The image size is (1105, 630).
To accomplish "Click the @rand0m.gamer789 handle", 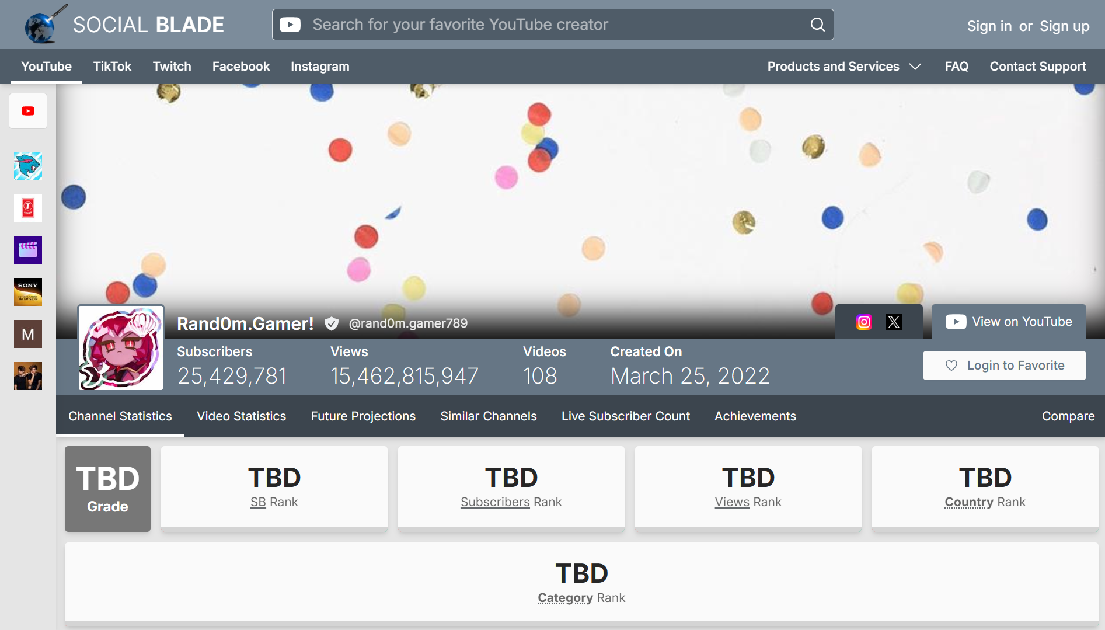I will coord(408,323).
